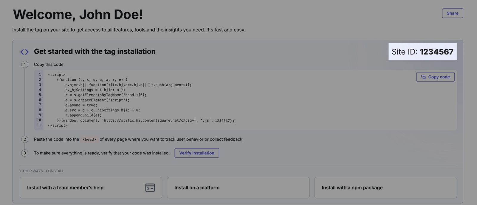
Task: Click the Share button
Action: coord(452,13)
